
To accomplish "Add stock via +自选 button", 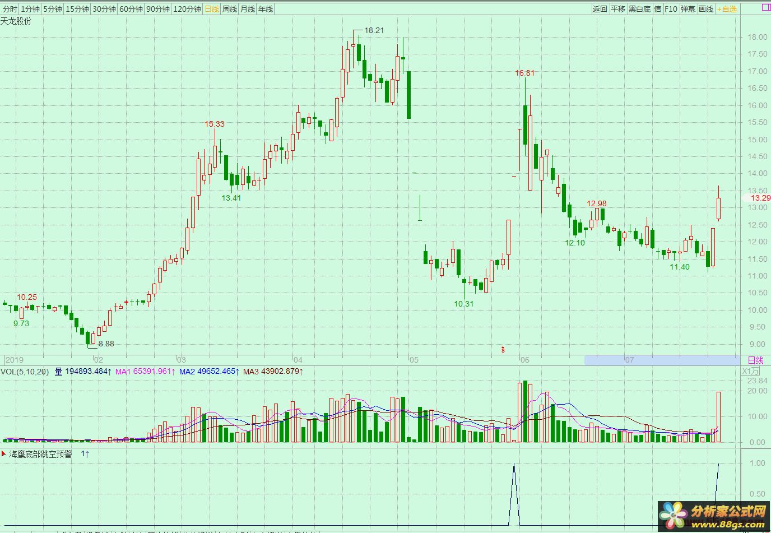I will click(x=727, y=9).
